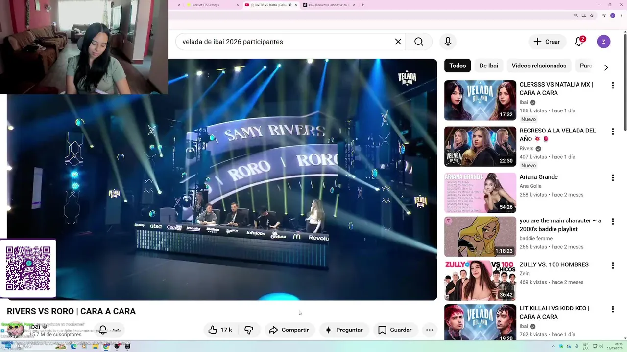Click the browser zoom magnifier icon in address bar

point(576,16)
